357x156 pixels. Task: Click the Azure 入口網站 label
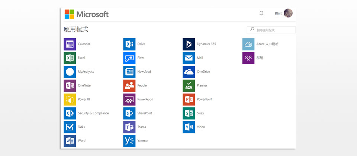[x=267, y=44]
